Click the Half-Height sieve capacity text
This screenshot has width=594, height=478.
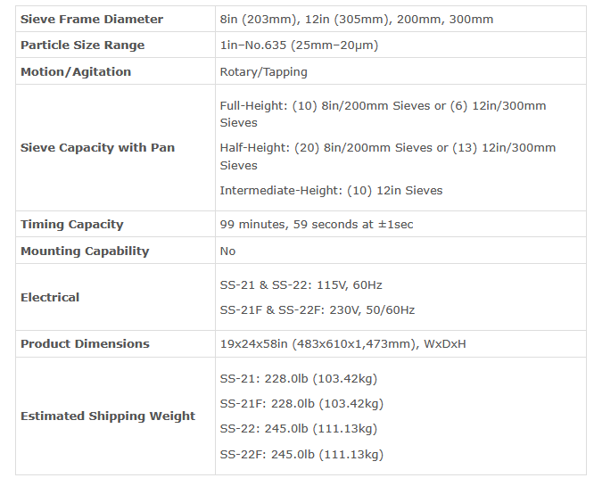point(387,156)
